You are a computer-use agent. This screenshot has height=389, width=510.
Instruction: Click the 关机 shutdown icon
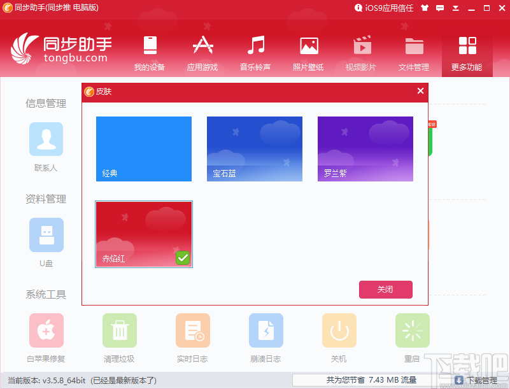click(x=339, y=330)
